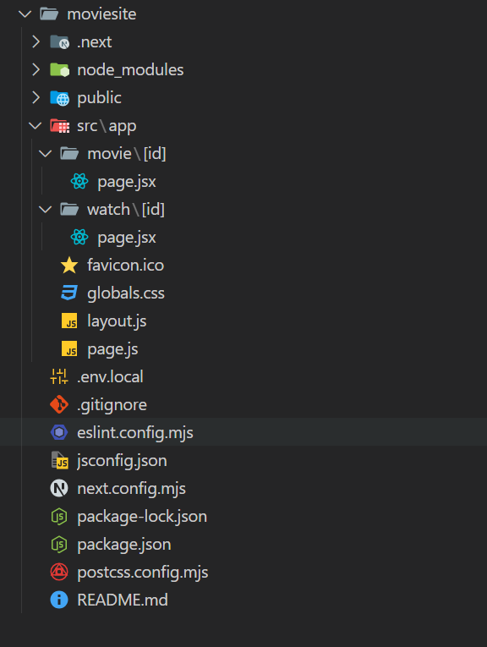Click the JS icon beside page.js
This screenshot has height=647, width=487.
click(x=69, y=348)
